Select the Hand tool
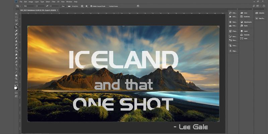This screenshot has width=268, height=134. pyautogui.click(x=16, y=75)
